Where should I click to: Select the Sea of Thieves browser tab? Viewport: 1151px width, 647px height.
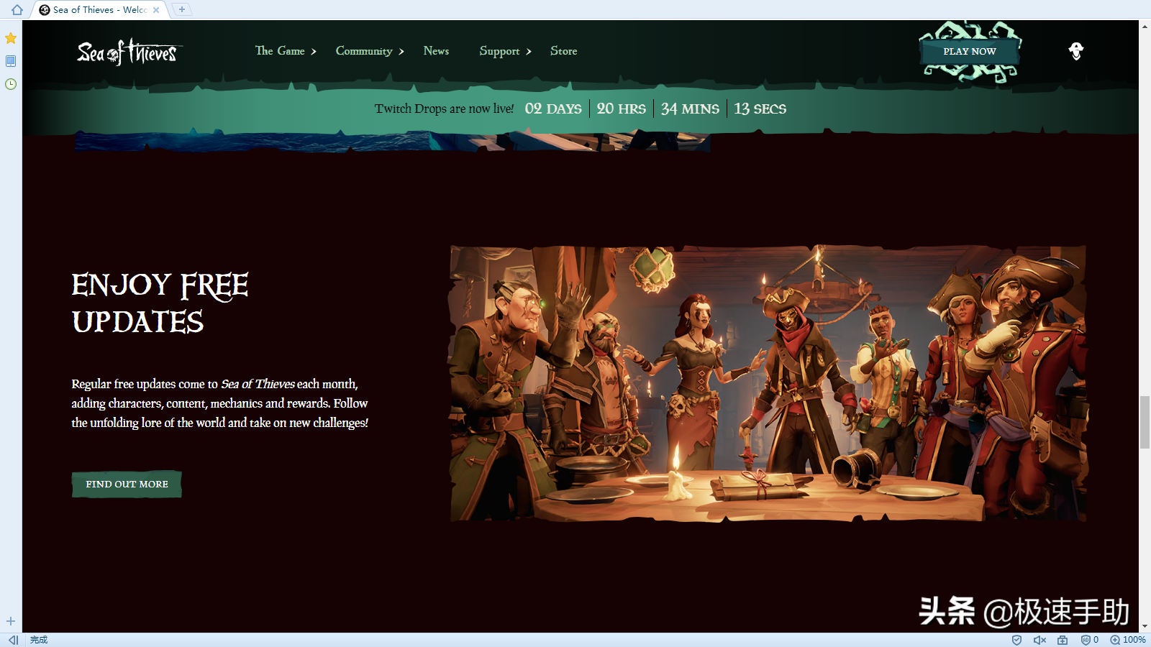tap(99, 10)
